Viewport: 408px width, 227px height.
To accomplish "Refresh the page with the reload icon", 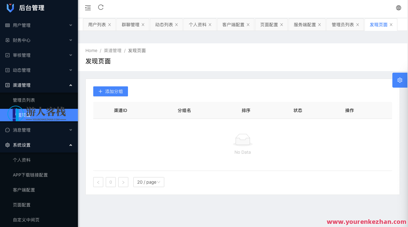I will click(x=100, y=7).
